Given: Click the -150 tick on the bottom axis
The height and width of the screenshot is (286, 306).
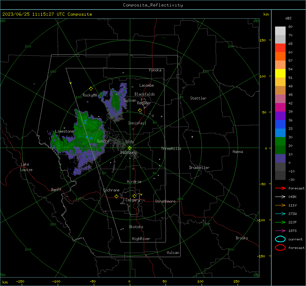Looking at the screenshot, I should pos(20,281).
